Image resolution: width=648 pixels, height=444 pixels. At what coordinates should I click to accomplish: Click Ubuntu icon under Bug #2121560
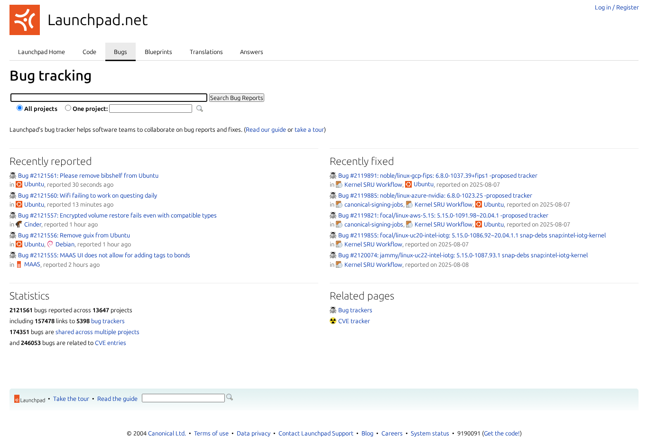pyautogui.click(x=19, y=204)
